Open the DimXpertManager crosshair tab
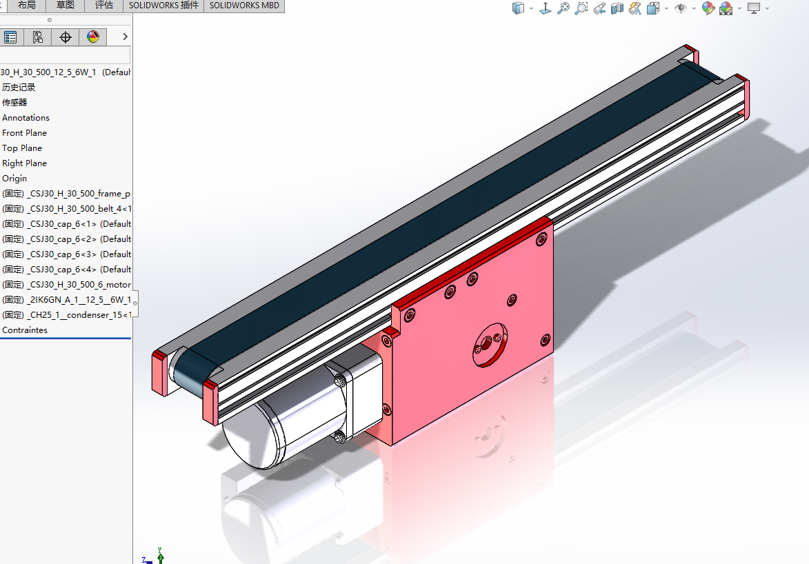The width and height of the screenshot is (809, 564). tap(66, 37)
